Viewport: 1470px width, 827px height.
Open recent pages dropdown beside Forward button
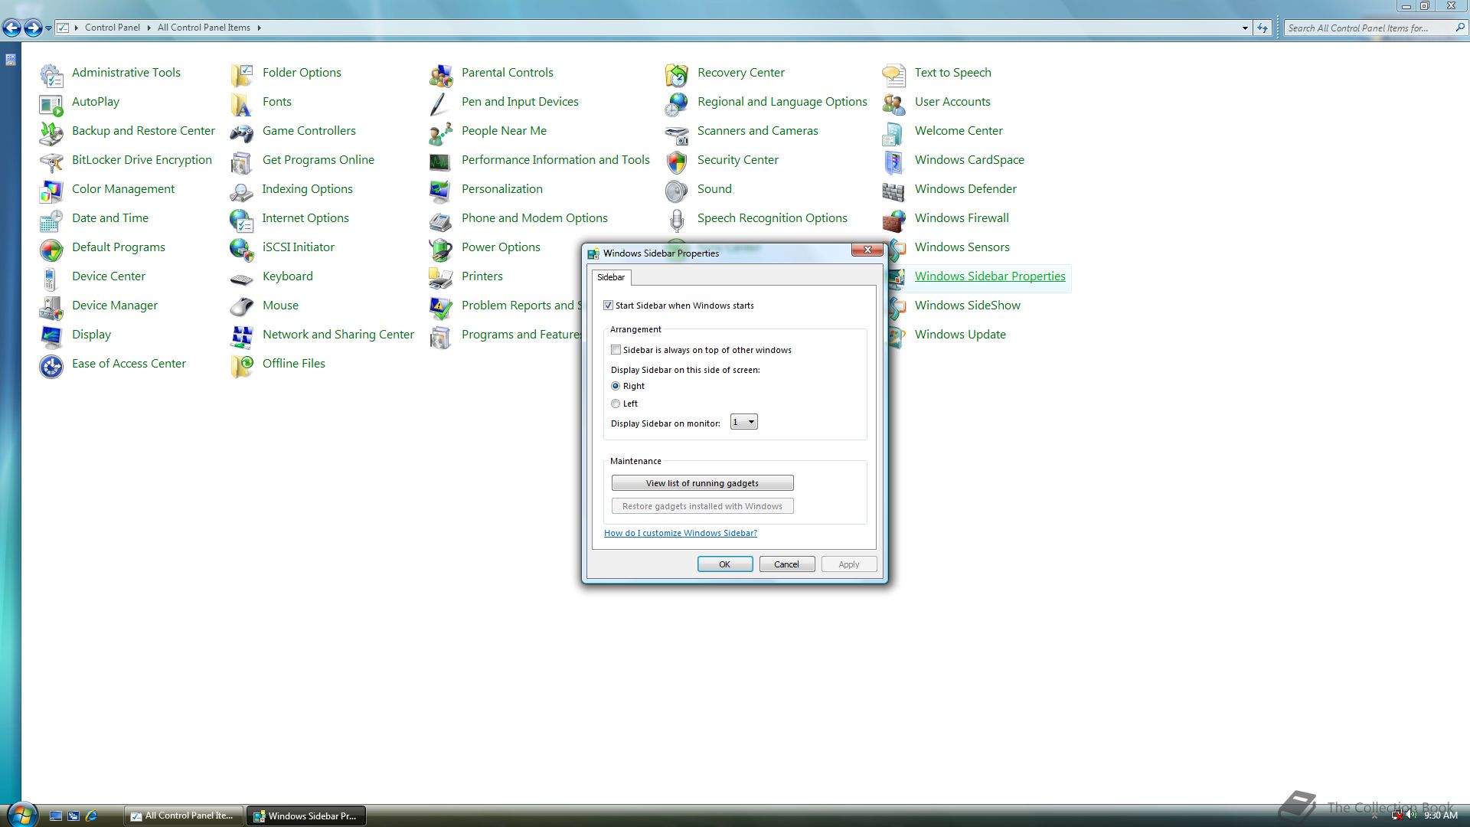click(x=48, y=28)
